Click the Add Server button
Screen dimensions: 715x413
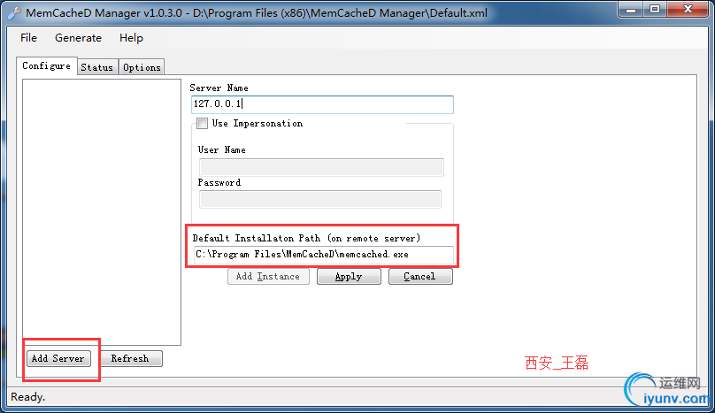[58, 358]
